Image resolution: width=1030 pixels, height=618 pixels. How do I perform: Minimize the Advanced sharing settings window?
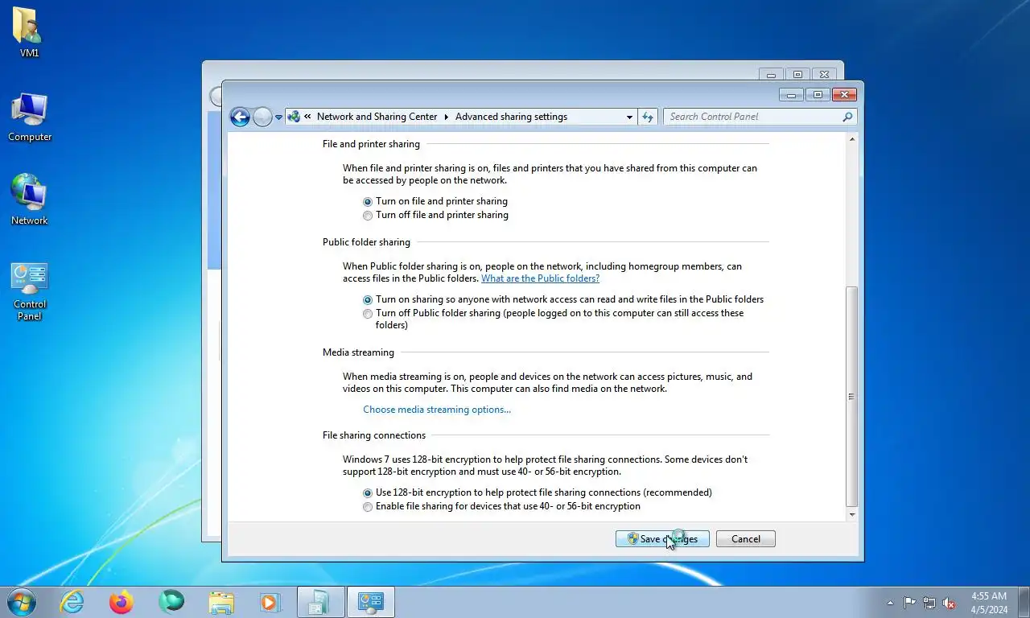791,95
